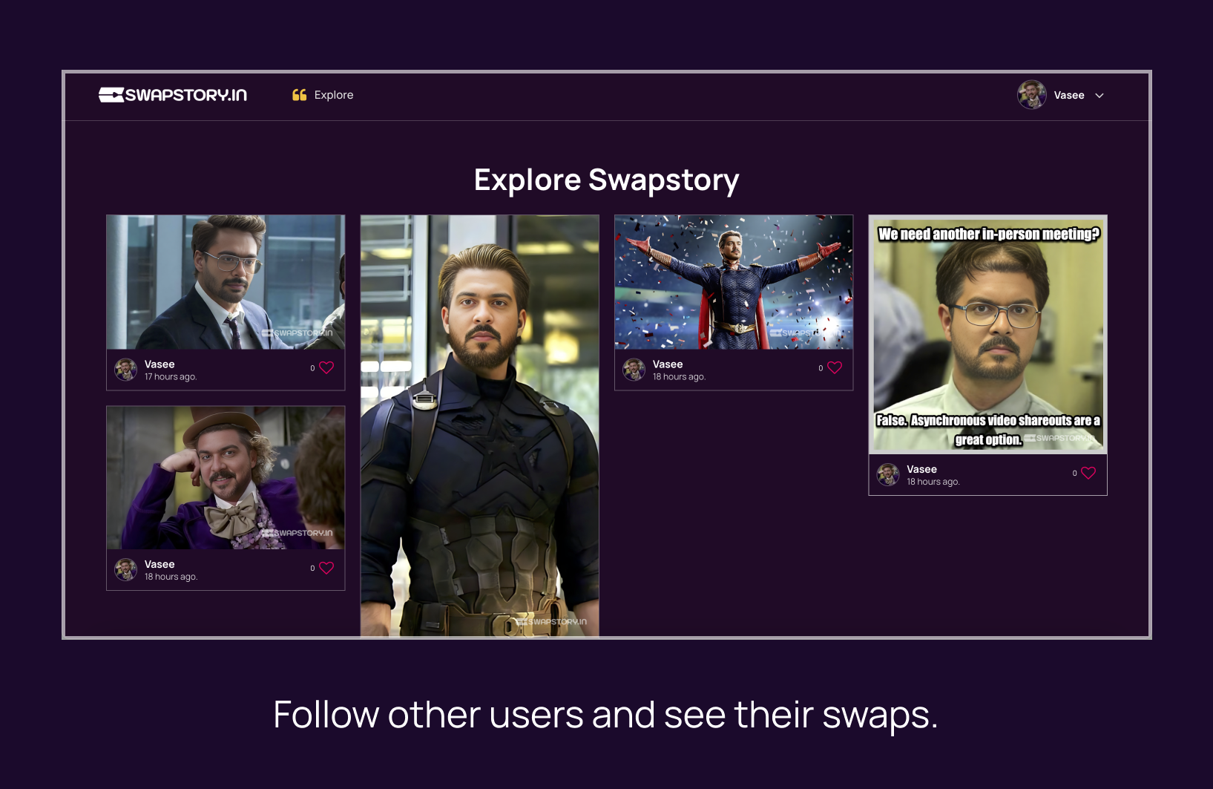
Task: Open the glasses businessman swap image
Action: click(226, 282)
